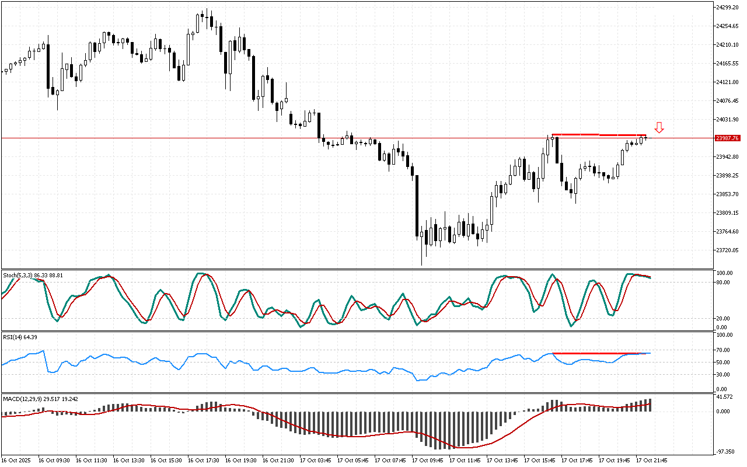Select the 23987.76 price tag on axis
Image resolution: width=747 pixels, height=467 pixels.
click(727, 138)
